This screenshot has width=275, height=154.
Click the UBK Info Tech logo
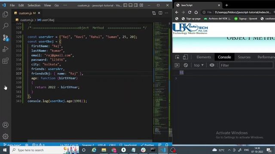coord(190,29)
